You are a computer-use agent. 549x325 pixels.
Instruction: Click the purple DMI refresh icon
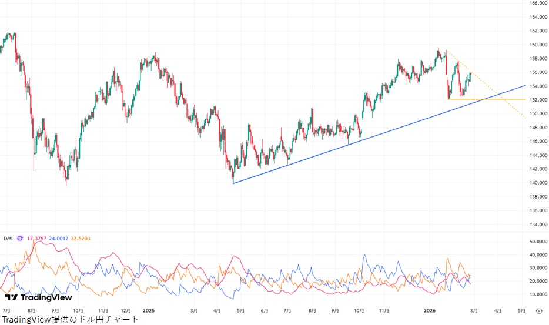[20, 238]
